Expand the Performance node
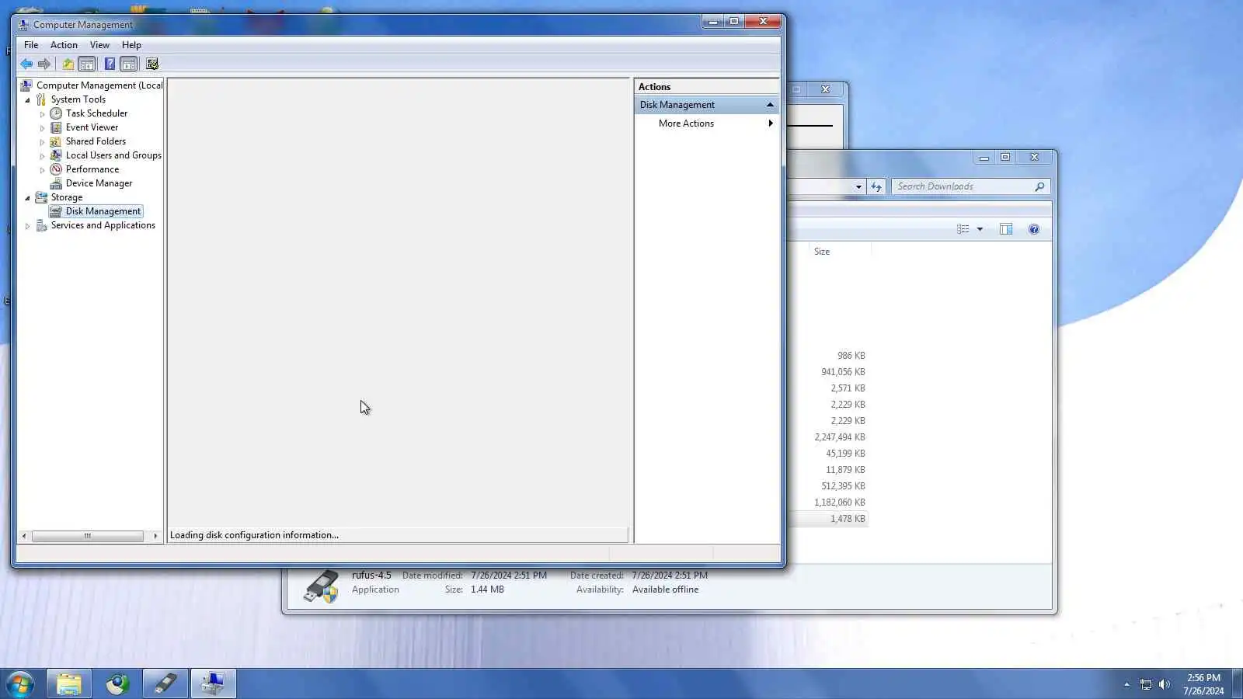Image resolution: width=1243 pixels, height=699 pixels. click(x=43, y=170)
